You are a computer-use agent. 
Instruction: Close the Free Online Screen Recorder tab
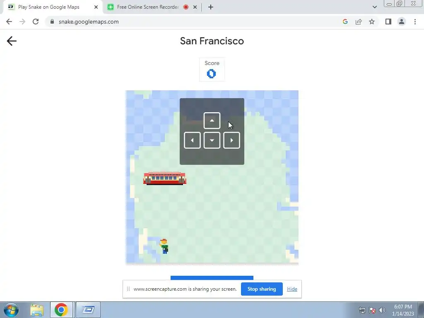(x=195, y=7)
